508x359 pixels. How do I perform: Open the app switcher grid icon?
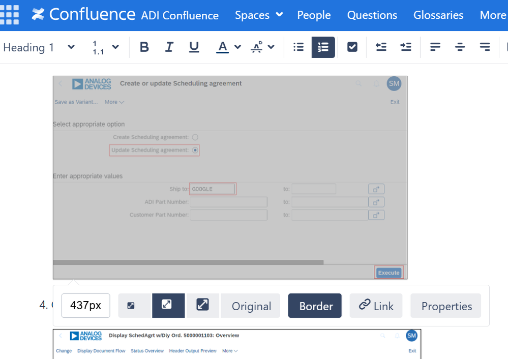point(9,15)
